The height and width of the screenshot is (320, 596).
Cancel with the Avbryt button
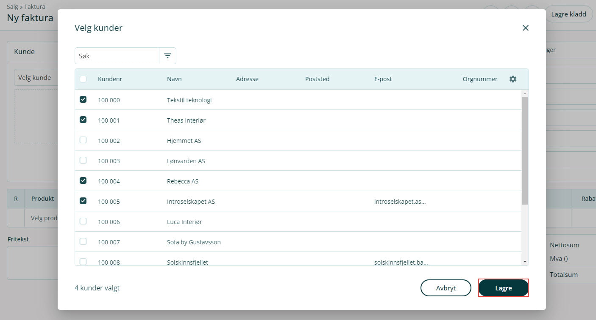(446, 288)
